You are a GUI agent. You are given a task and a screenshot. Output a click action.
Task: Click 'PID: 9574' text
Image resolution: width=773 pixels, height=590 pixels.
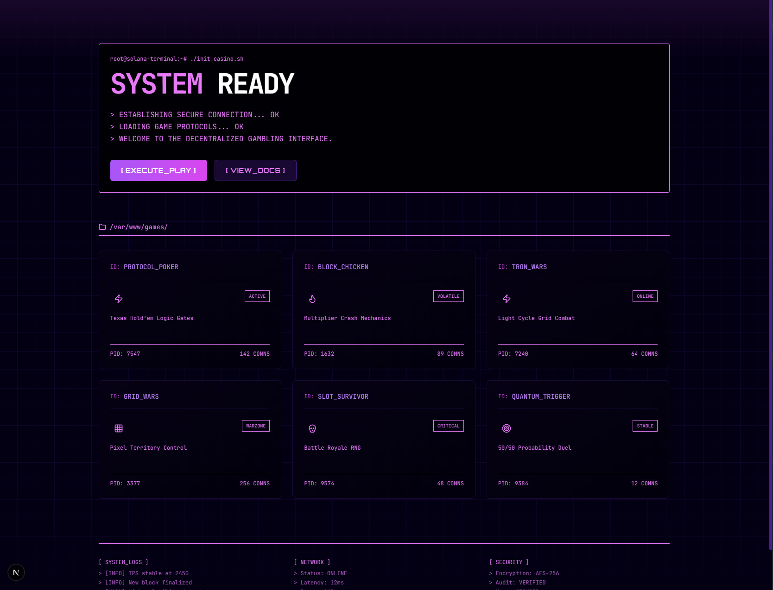pyautogui.click(x=319, y=483)
